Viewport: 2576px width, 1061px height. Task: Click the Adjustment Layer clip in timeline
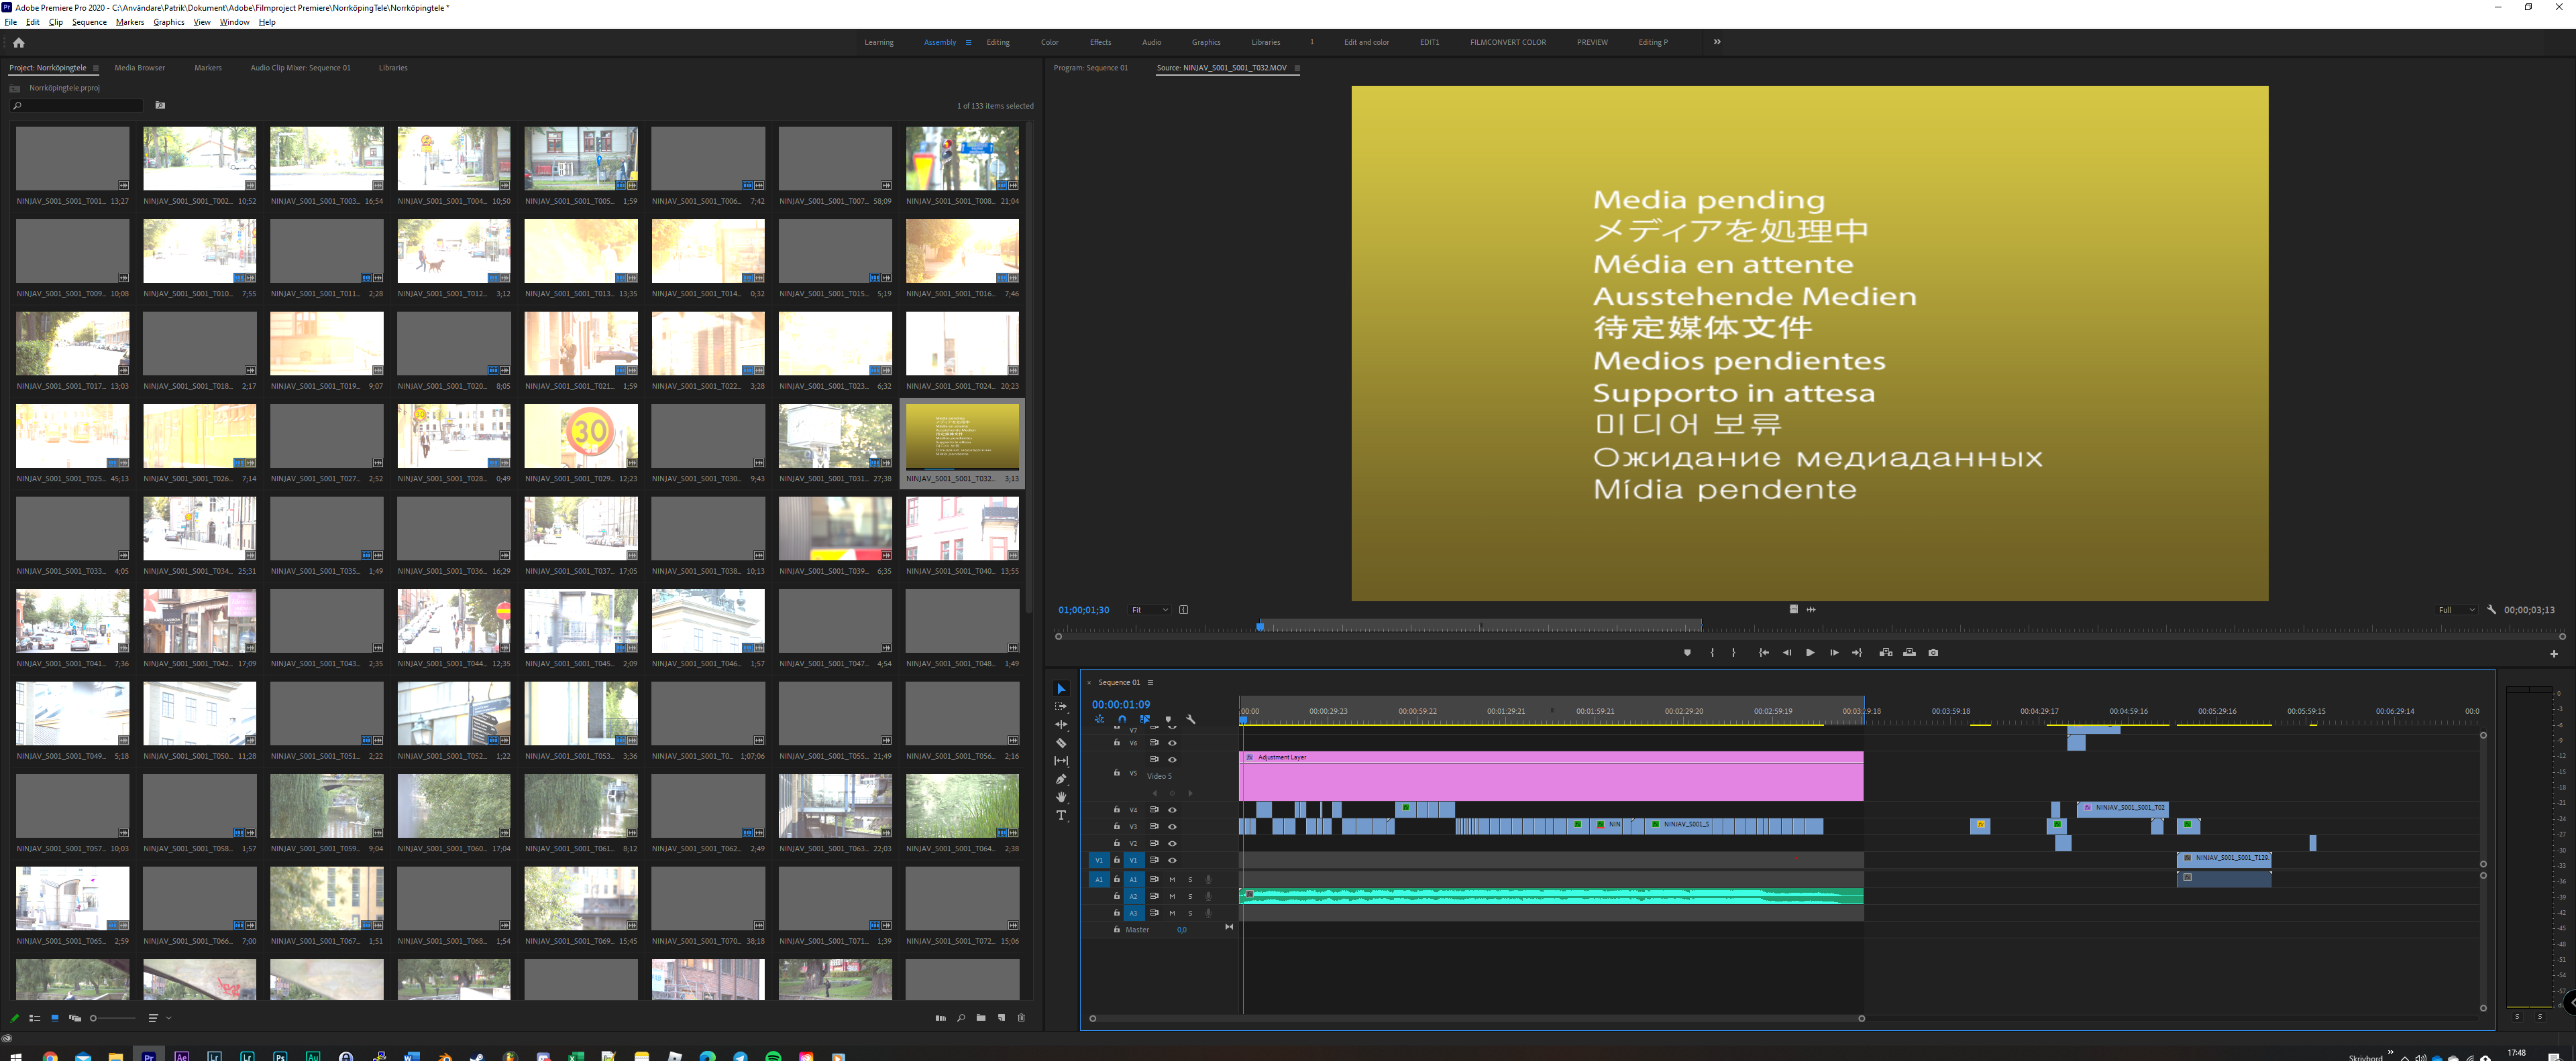1551,775
